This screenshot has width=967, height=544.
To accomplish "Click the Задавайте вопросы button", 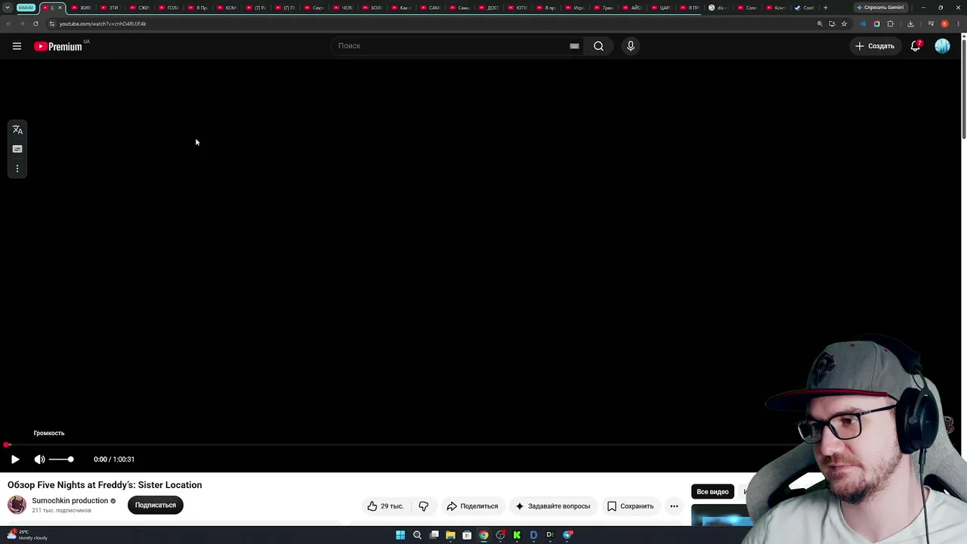I will point(552,506).
